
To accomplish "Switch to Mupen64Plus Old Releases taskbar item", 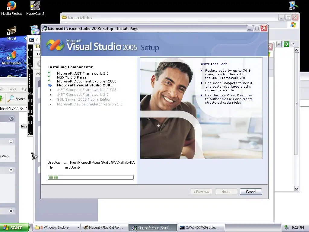I will coord(104,227).
